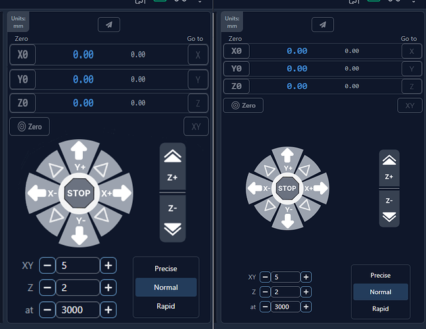Click the X+ arrow on the right jog wheel
This screenshot has height=329, width=426.
click(316, 188)
